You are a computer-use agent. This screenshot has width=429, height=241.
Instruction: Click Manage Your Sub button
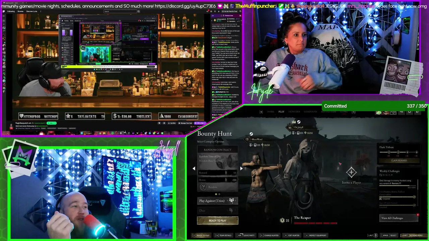(x=185, y=123)
